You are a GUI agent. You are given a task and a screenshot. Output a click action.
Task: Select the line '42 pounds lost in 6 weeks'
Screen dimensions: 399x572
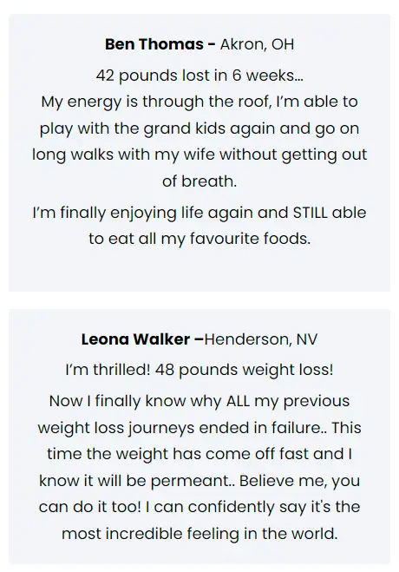(x=199, y=76)
